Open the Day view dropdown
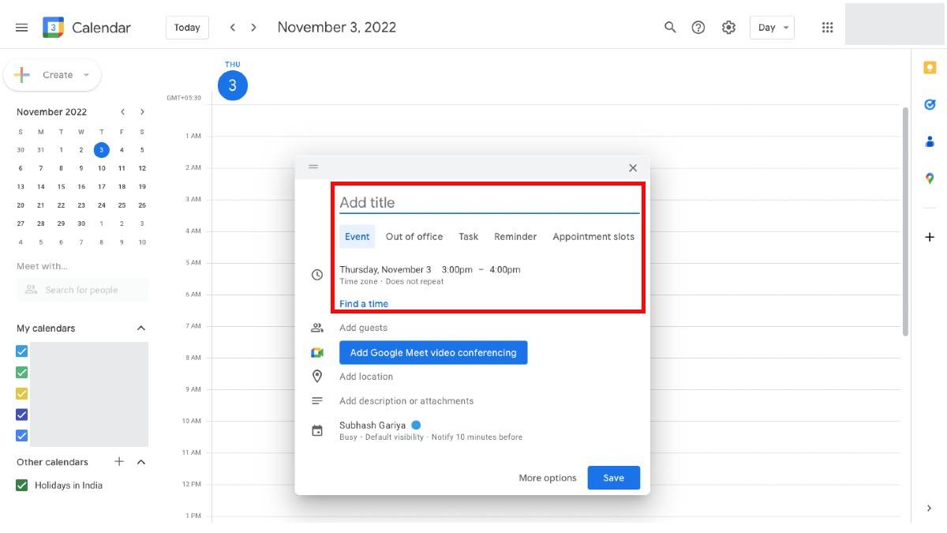947x533 pixels. click(771, 28)
